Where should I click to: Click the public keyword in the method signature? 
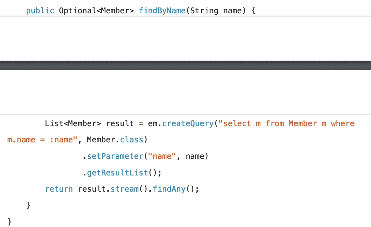coord(40,11)
